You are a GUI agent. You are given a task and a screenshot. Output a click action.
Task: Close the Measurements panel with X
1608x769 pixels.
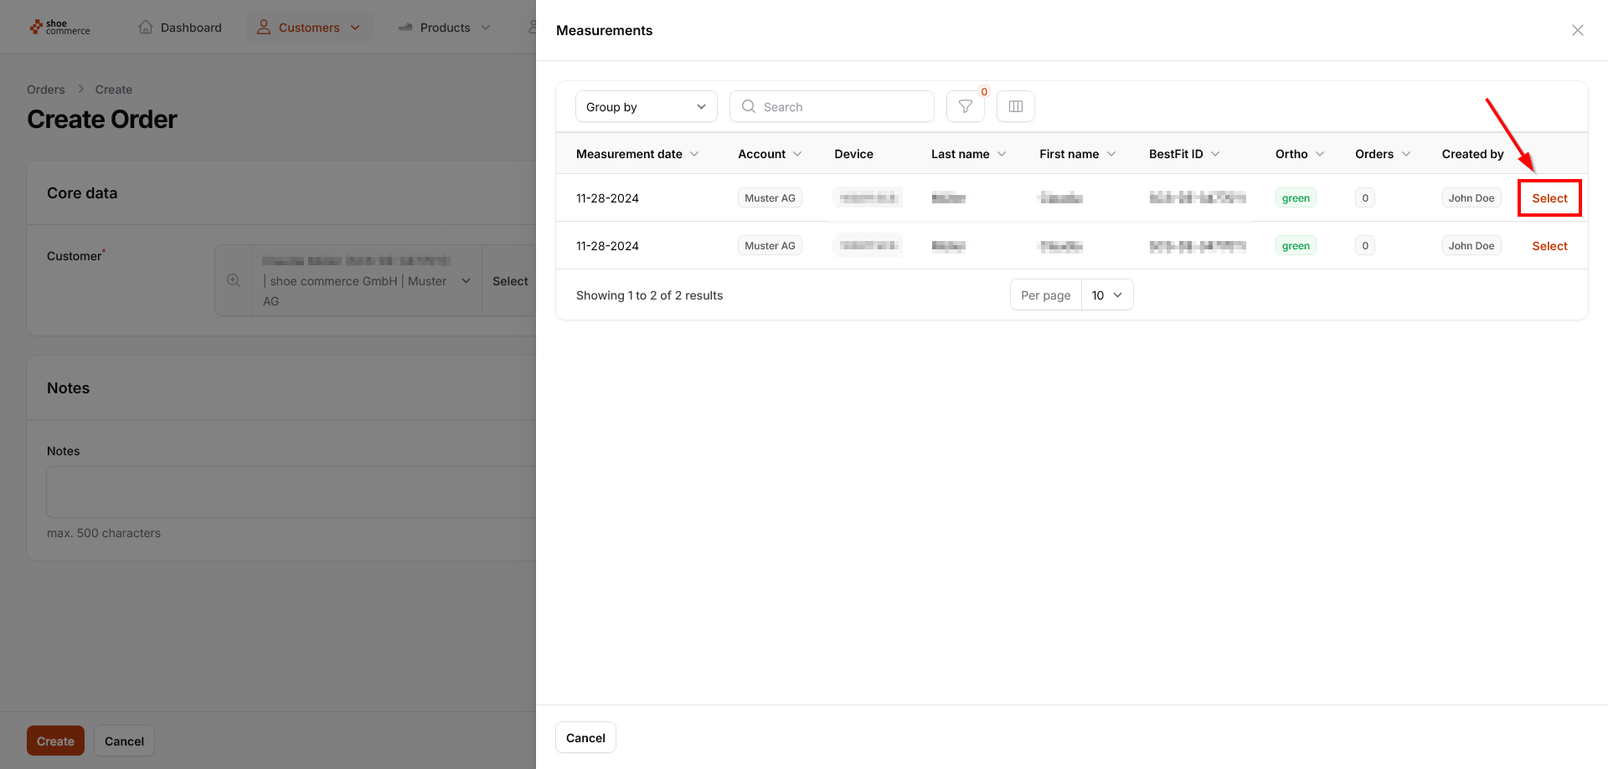(x=1577, y=30)
